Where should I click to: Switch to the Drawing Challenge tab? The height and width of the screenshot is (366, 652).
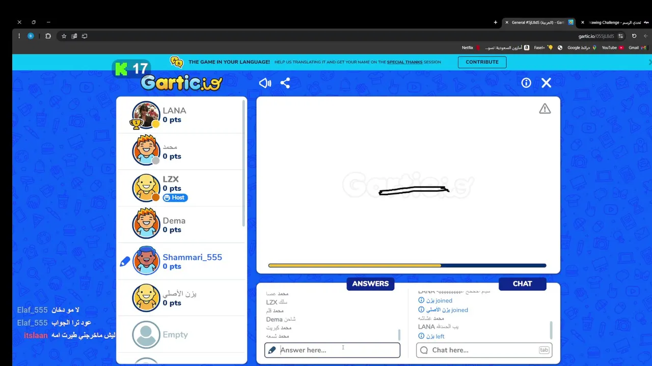click(x=614, y=22)
